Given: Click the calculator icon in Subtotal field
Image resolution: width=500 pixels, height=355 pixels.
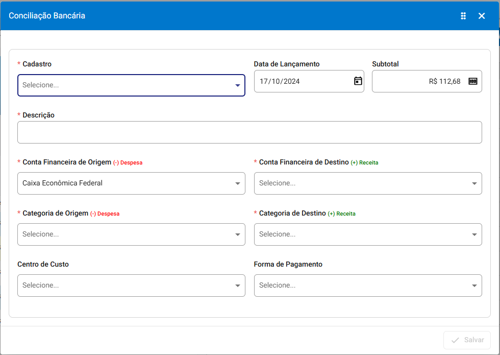Looking at the screenshot, I should (472, 81).
